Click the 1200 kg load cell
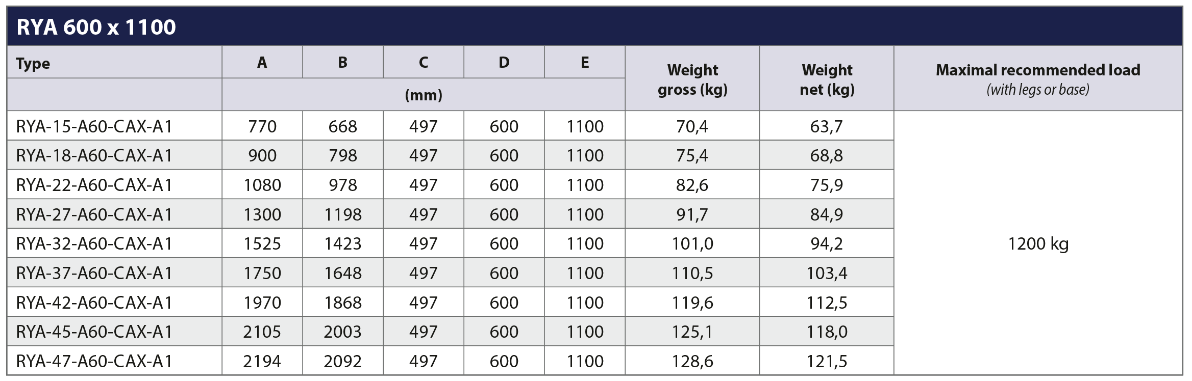Image resolution: width=1192 pixels, height=381 pixels. pos(1038,244)
